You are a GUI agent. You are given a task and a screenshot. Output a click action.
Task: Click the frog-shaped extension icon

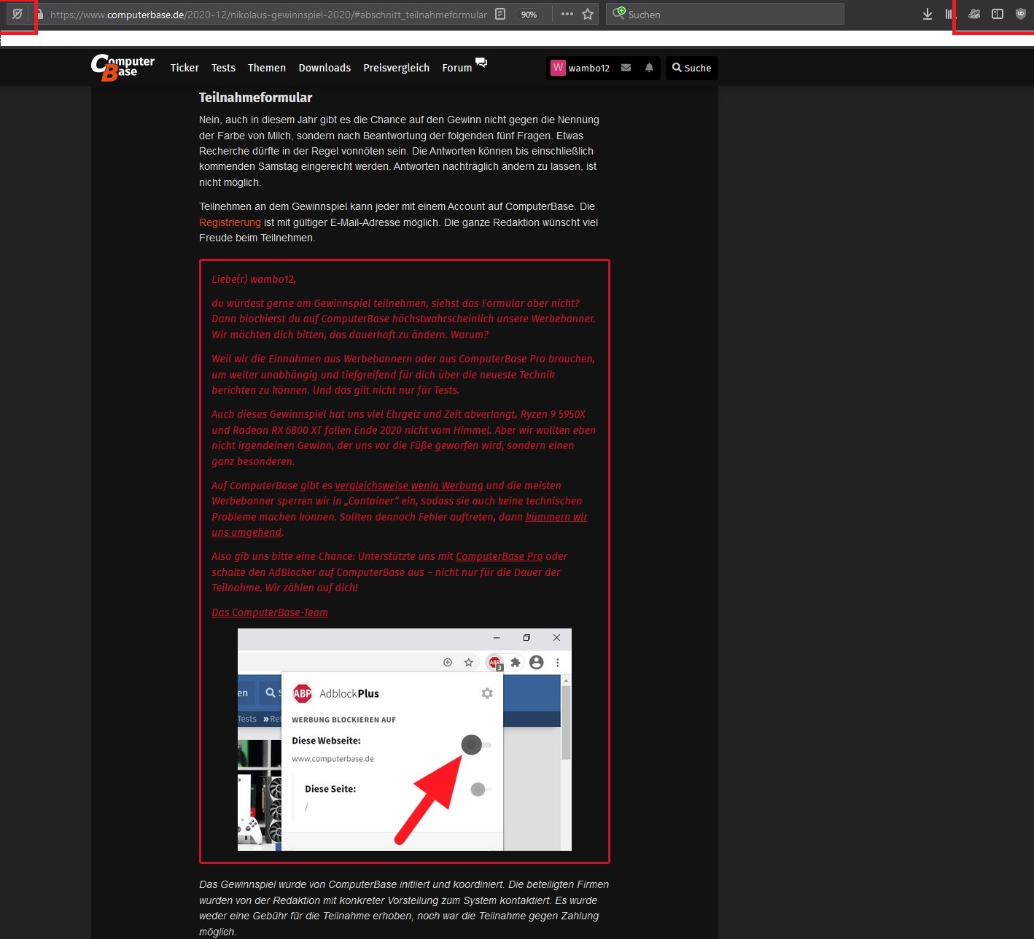point(975,13)
